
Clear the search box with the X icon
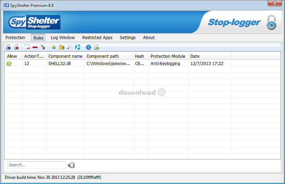coord(71,165)
